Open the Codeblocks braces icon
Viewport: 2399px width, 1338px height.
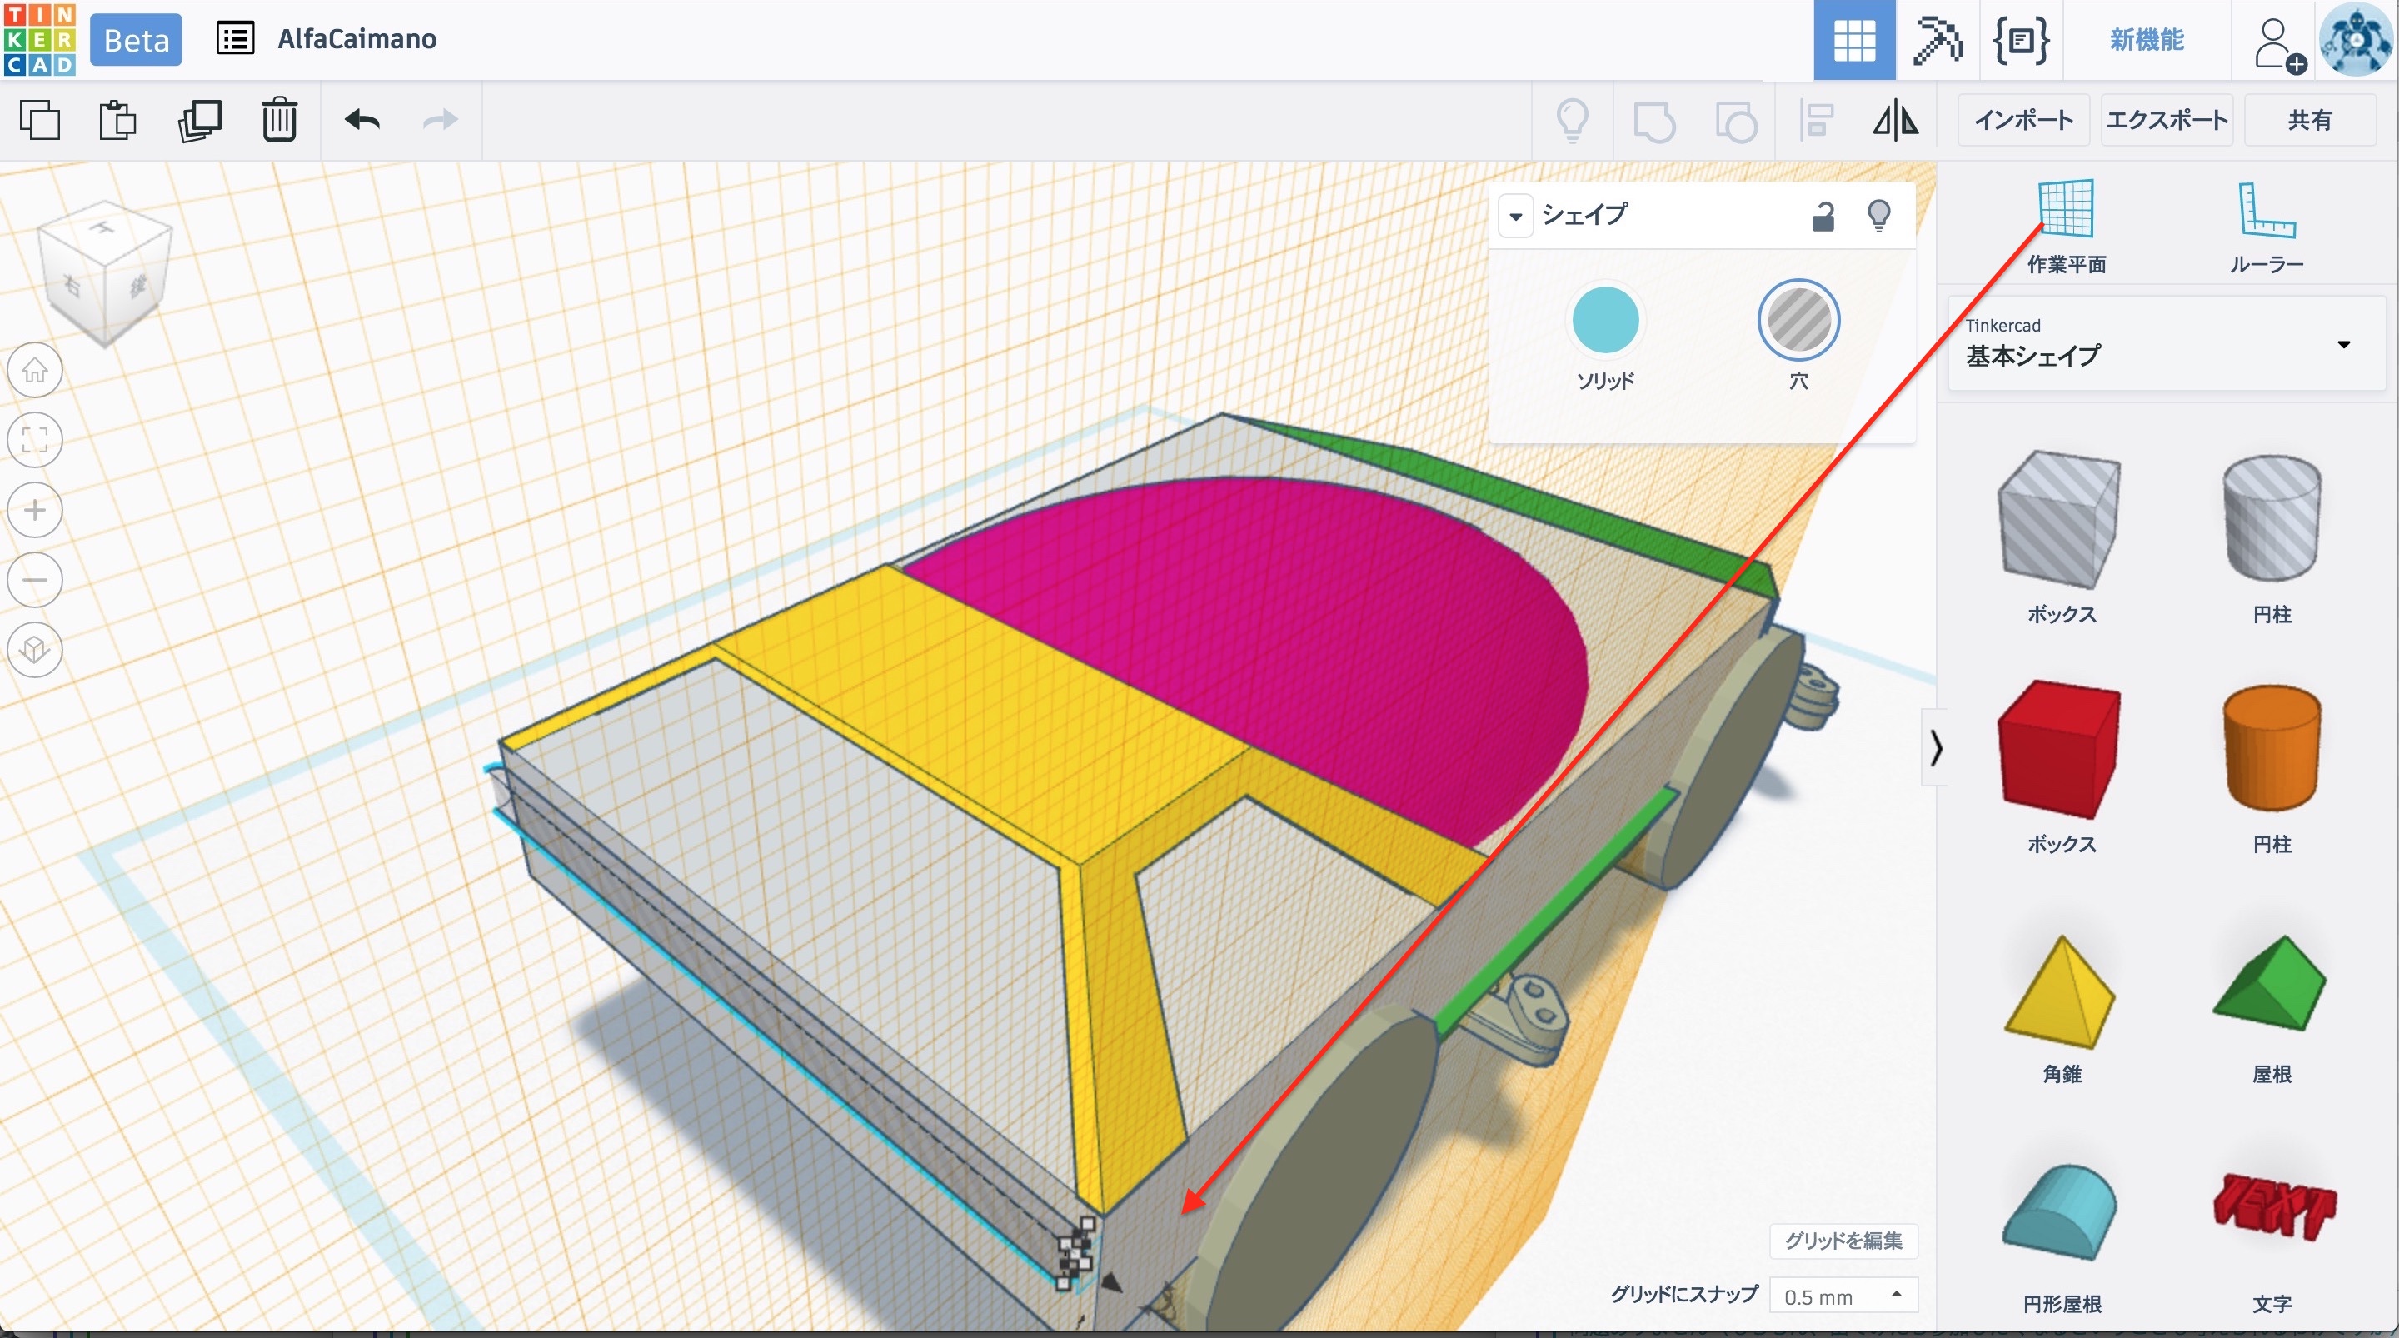[x=2020, y=40]
